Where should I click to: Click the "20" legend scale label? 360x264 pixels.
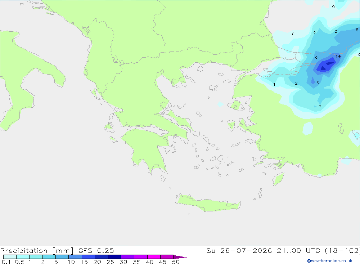click(x=97, y=262)
